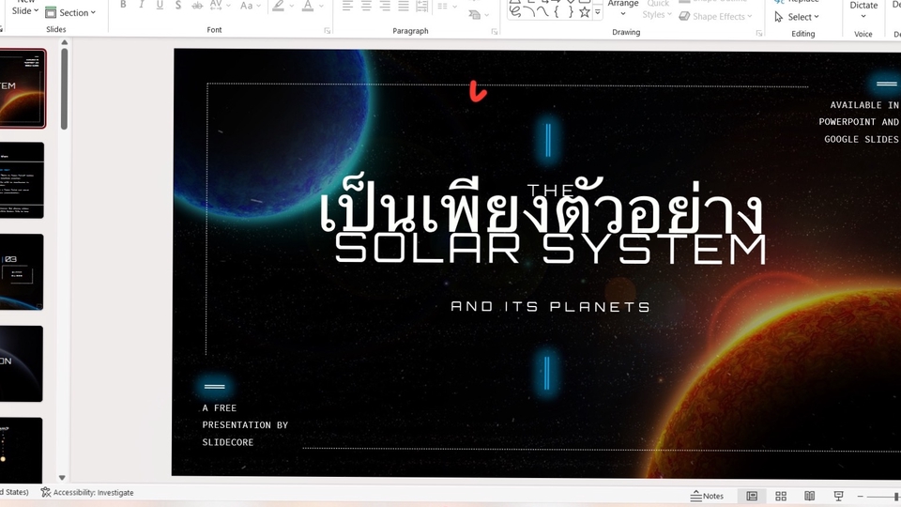Viewport: 901px width, 507px height.
Task: Click zoom out minus button
Action: [861, 496]
